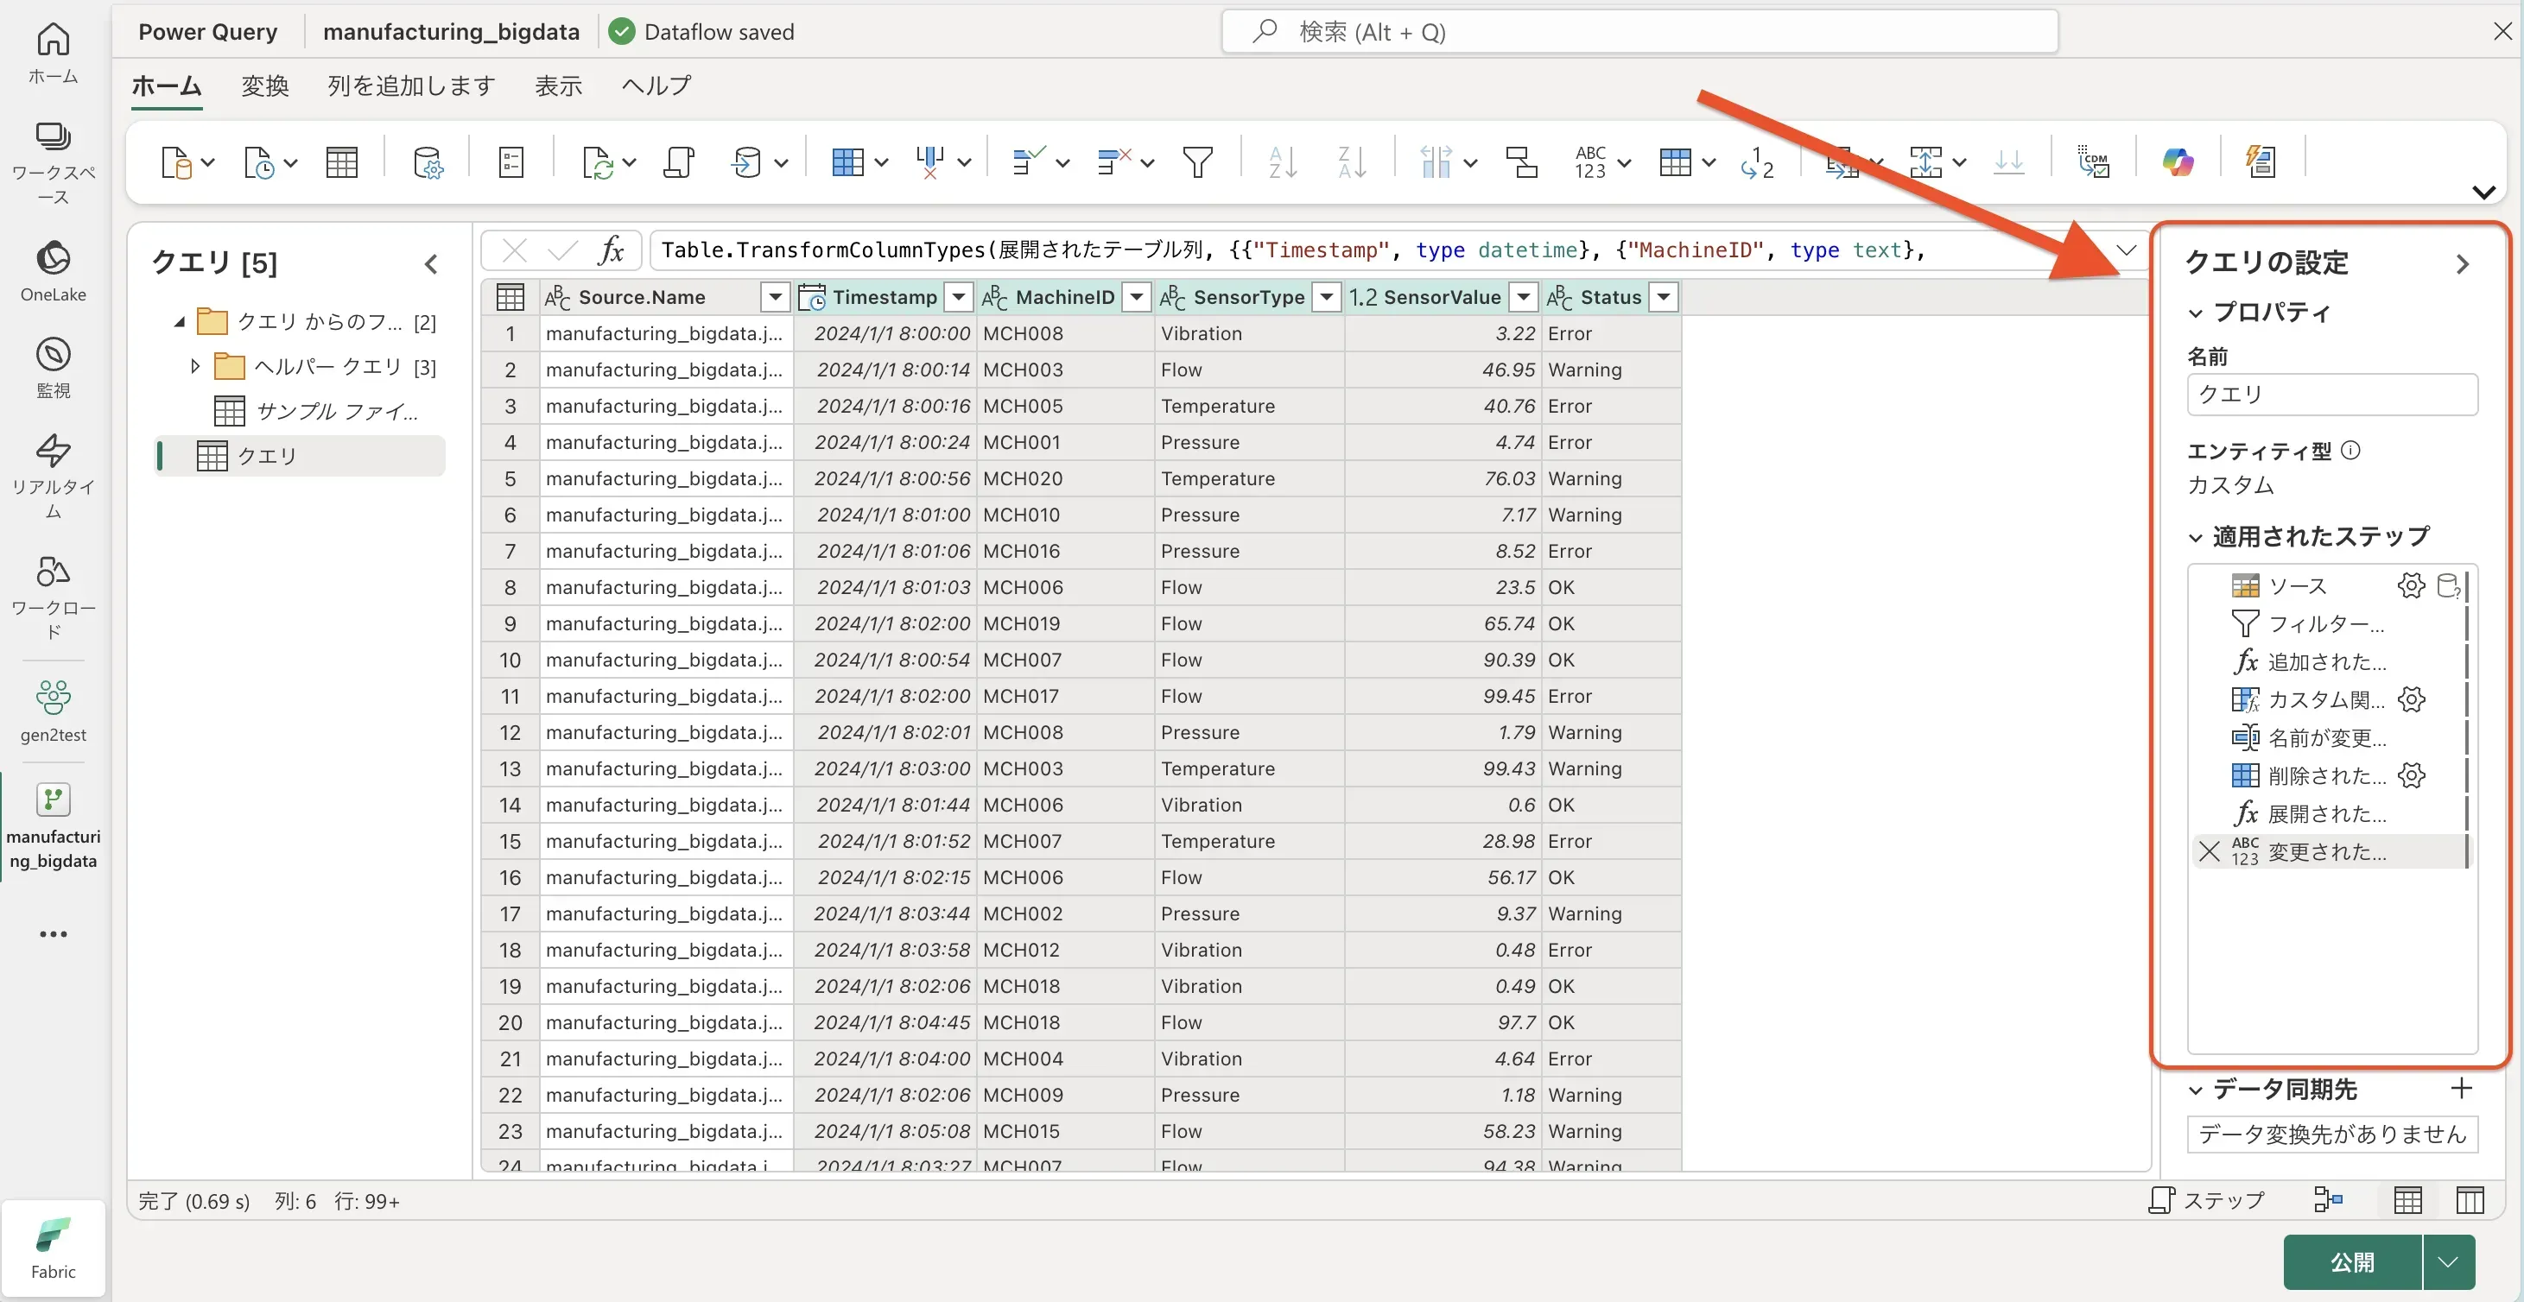Screen dimensions: 2524x1302
Task: Click gear icon on ソース step
Action: (x=2410, y=586)
